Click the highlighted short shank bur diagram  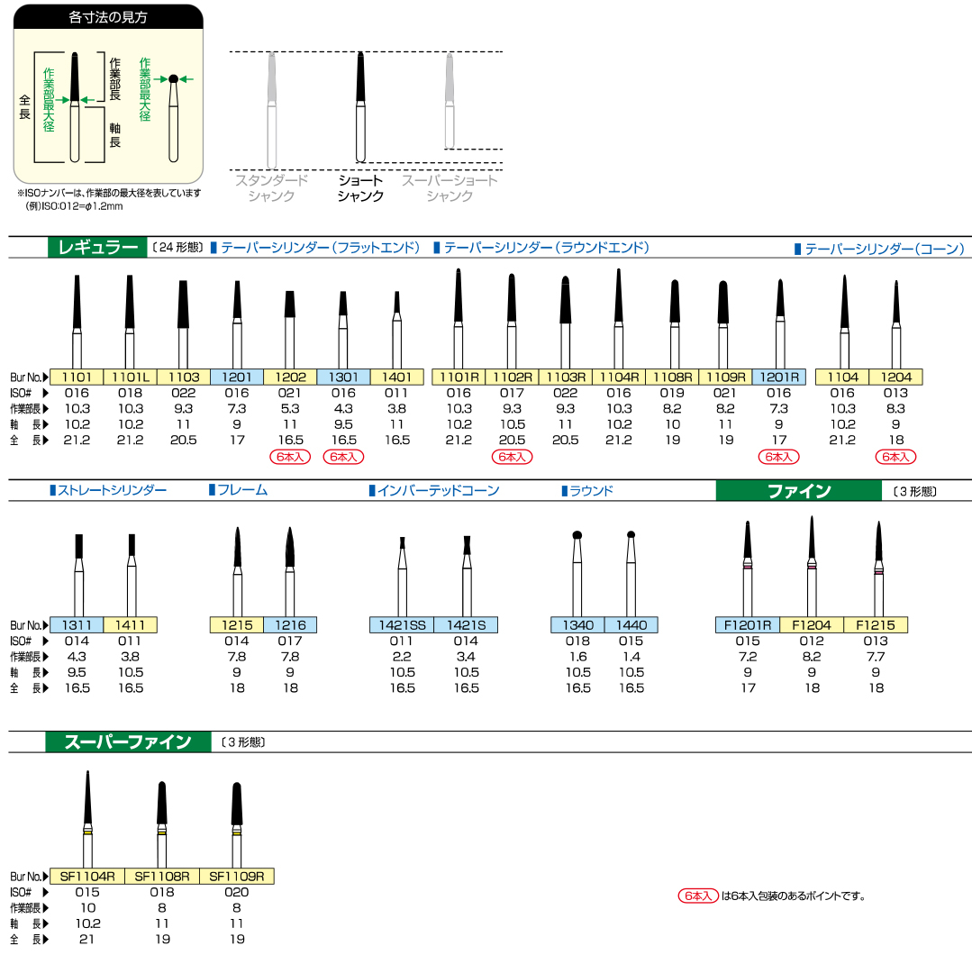360,108
